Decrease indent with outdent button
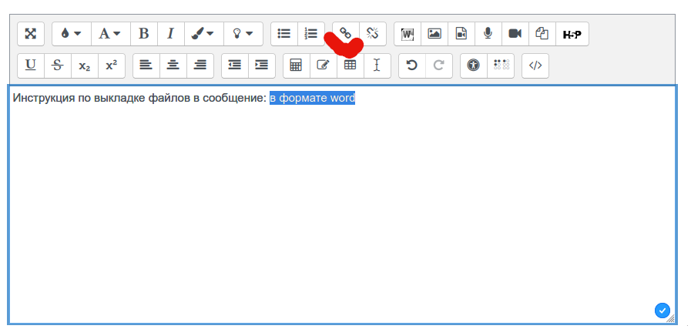The image size is (691, 329). tap(234, 65)
